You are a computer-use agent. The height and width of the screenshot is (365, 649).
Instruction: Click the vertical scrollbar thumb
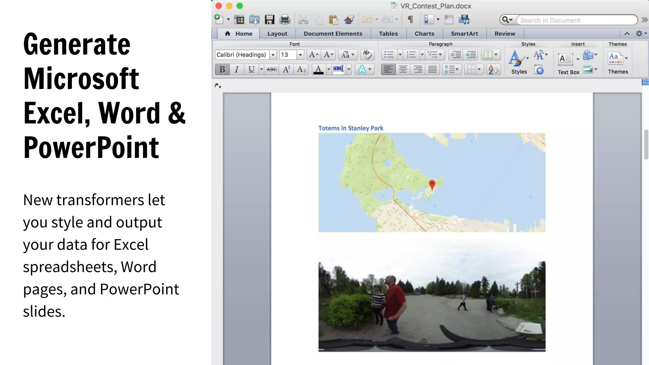pyautogui.click(x=646, y=144)
